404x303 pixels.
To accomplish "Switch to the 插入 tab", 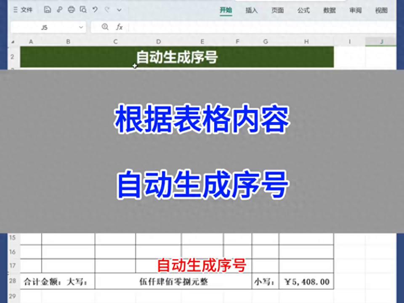I will (252, 11).
